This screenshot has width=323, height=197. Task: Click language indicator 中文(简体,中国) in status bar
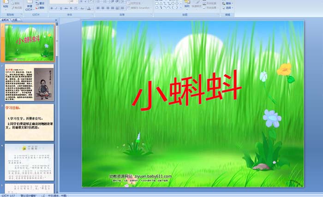click(57, 196)
